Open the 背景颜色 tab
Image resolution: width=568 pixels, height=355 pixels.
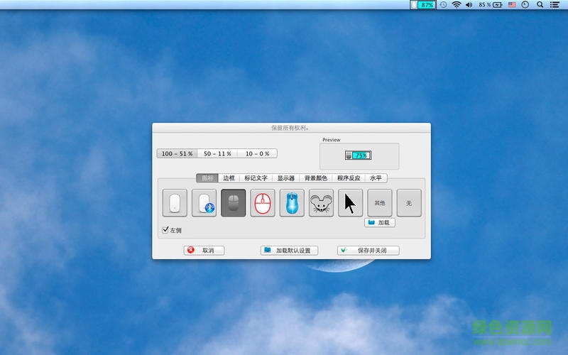click(x=316, y=178)
